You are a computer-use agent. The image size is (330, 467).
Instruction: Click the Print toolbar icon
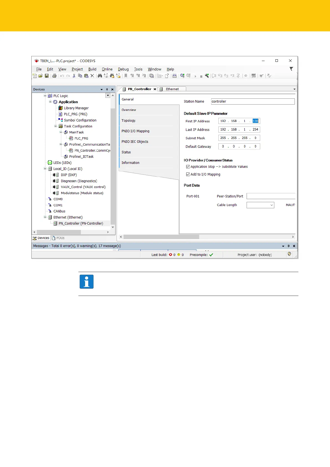[x=54, y=76]
